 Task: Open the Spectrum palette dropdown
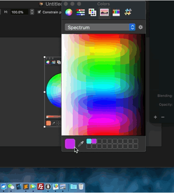tap(100, 27)
